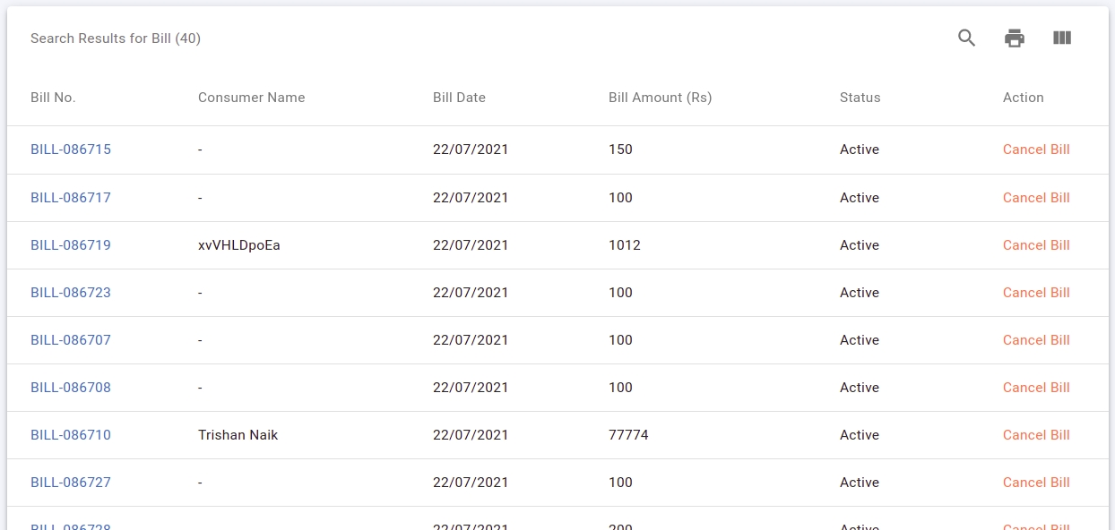Open bill BILL-086707 link
The image size is (1115, 530).
click(71, 340)
